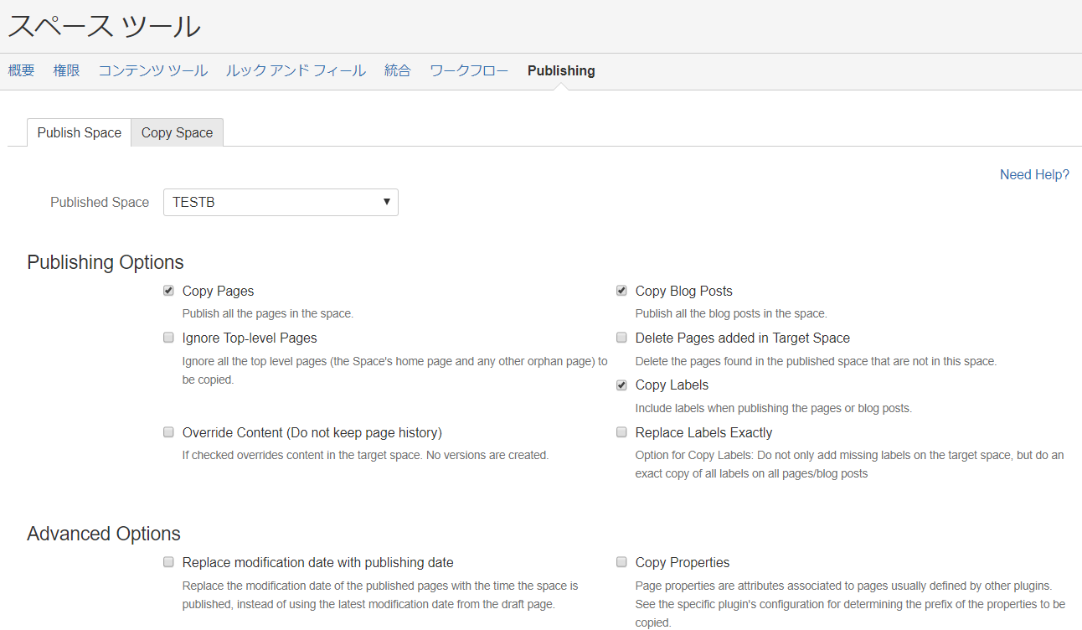
Task: Check the Replace Labels Exactly checkbox
Action: [621, 432]
